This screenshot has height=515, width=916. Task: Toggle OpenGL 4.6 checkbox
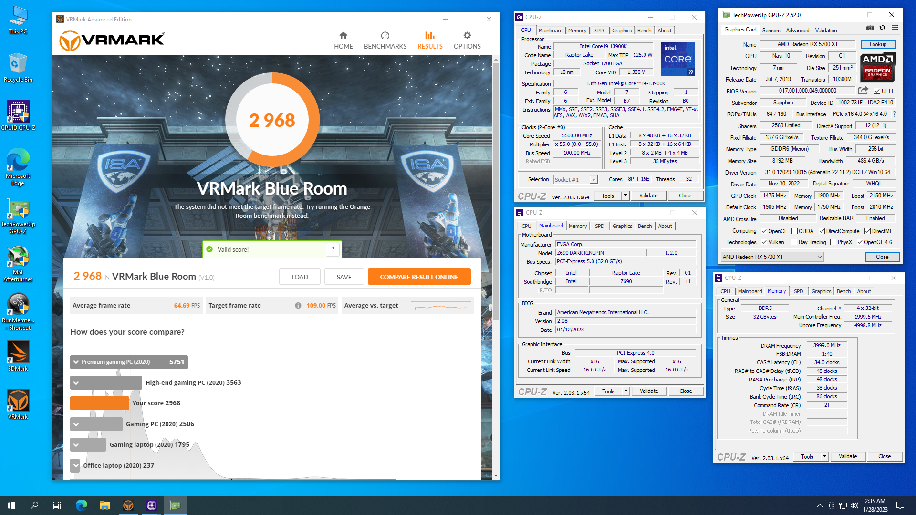point(860,242)
